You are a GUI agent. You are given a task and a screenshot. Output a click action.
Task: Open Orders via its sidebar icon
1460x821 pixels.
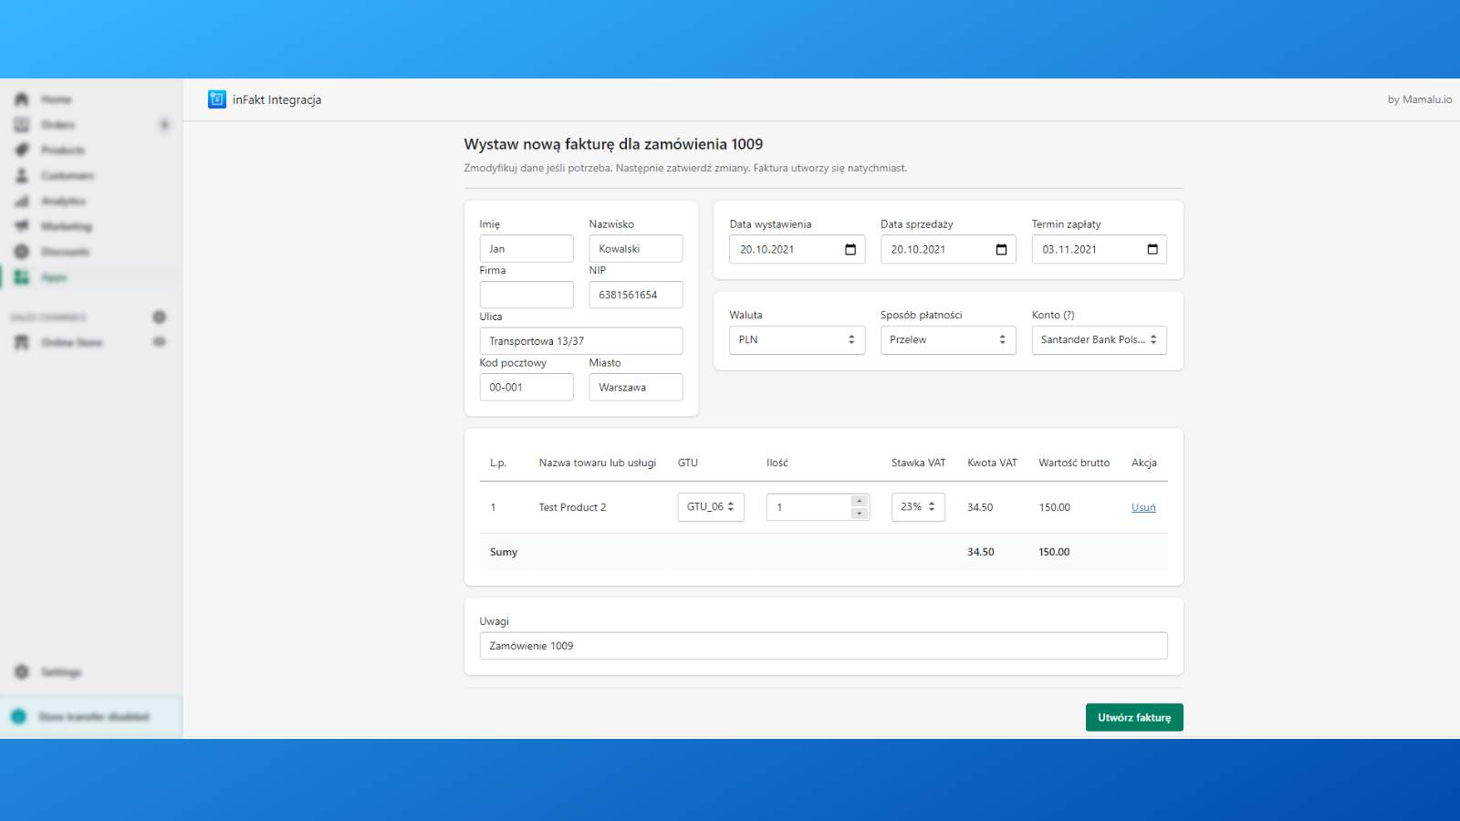tap(22, 124)
